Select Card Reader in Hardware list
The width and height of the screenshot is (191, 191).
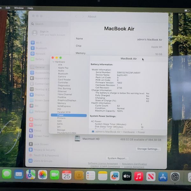[64, 80]
